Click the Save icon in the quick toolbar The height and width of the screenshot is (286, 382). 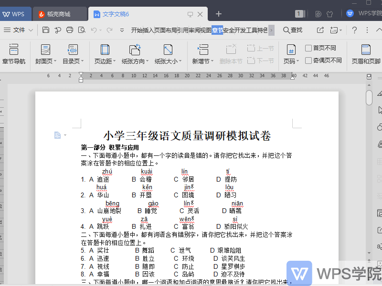tap(45, 29)
